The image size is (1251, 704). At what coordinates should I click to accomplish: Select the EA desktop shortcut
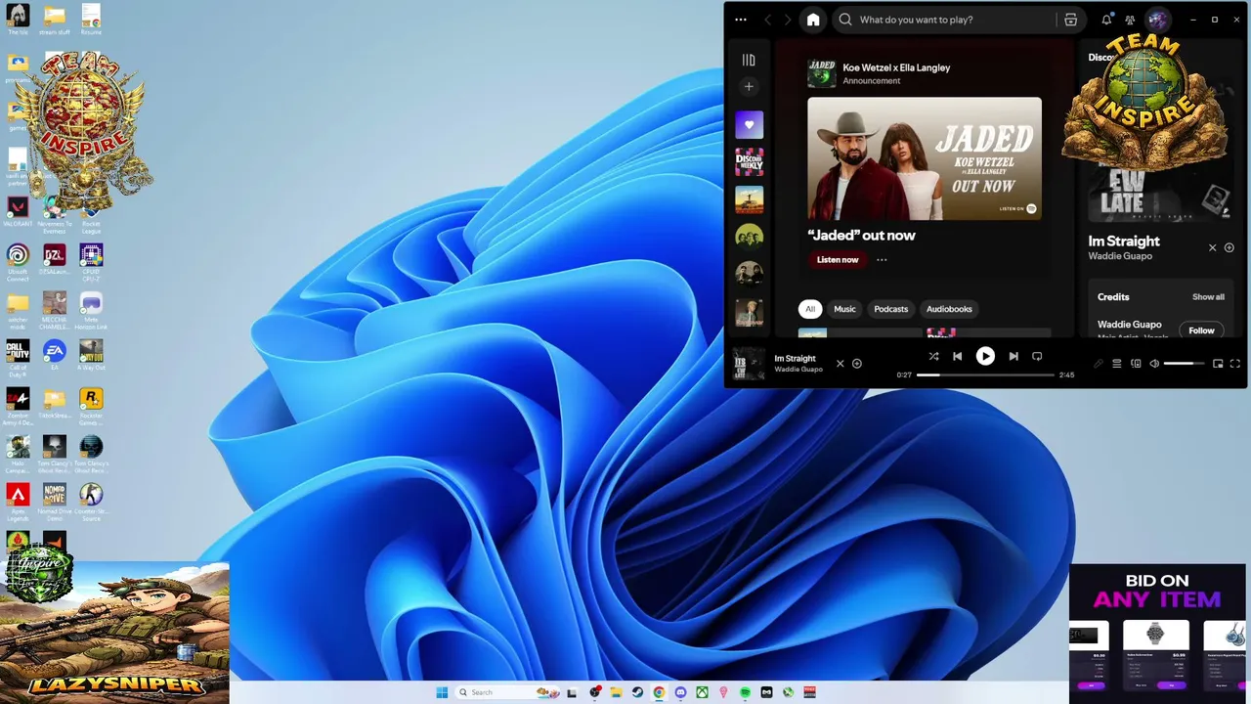[x=55, y=355]
